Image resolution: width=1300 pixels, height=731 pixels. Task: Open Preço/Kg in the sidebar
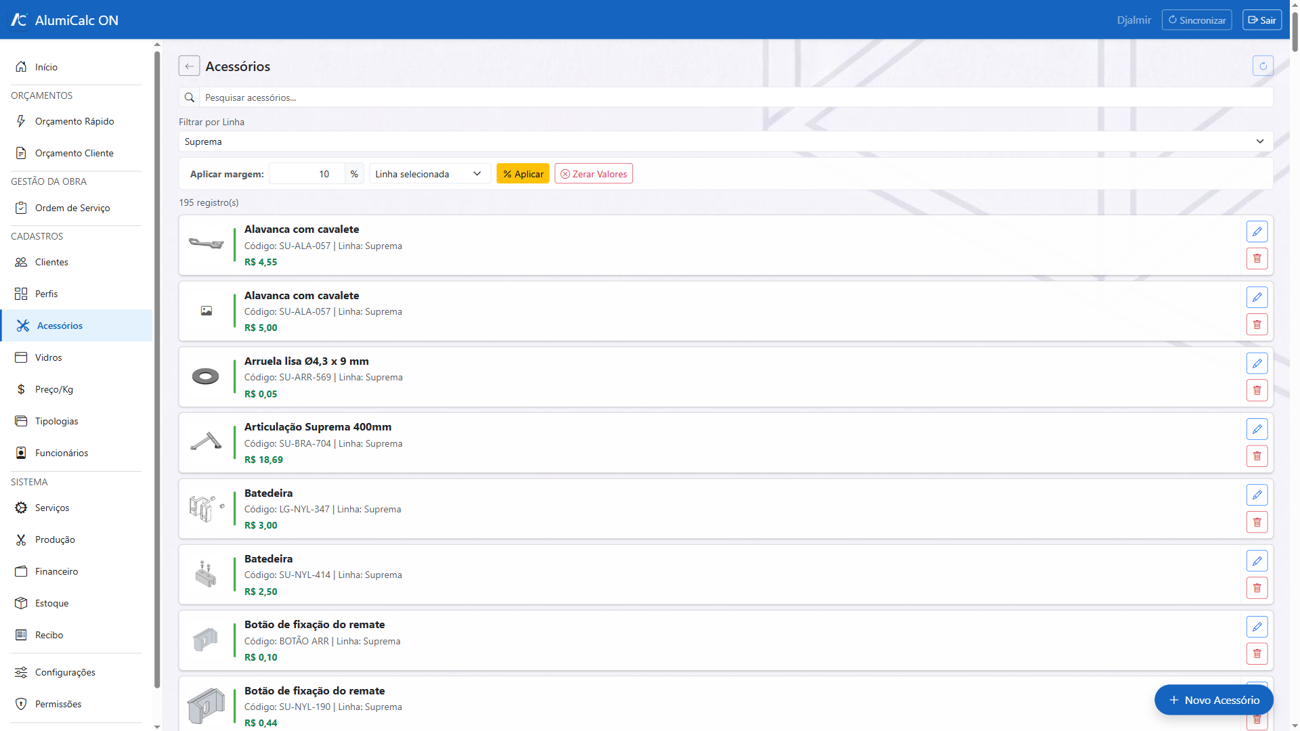77,389
